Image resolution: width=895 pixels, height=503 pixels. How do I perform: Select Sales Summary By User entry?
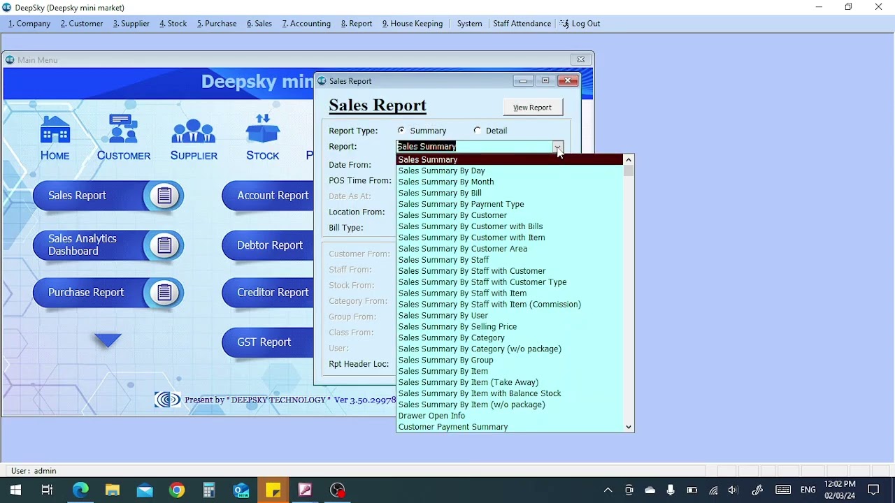[x=509, y=316]
